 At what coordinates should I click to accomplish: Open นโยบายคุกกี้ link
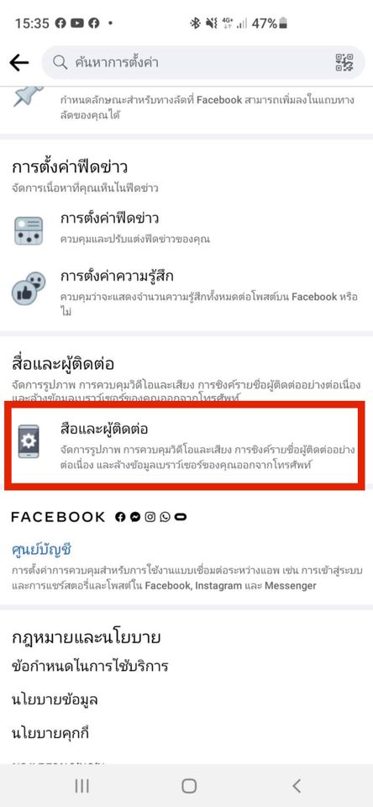(50, 733)
